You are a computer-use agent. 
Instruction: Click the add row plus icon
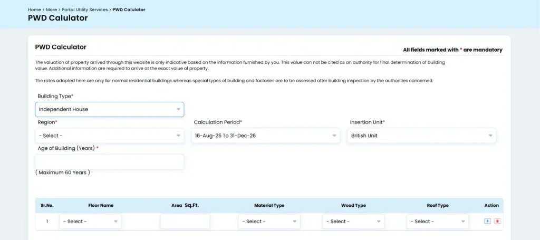point(487,222)
